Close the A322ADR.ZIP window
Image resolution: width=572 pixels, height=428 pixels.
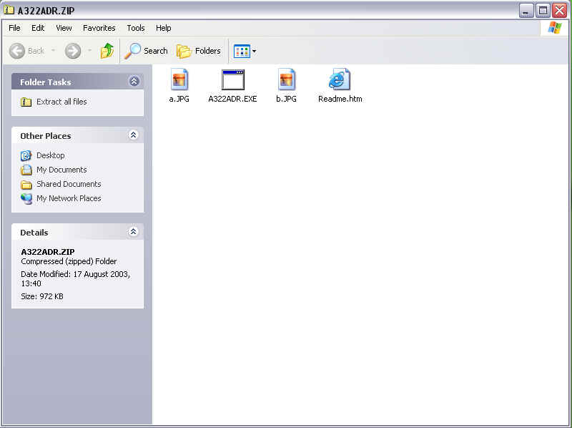pos(560,11)
